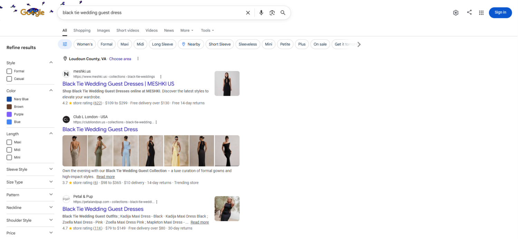
Task: Clear the search box with X icon
Action: click(x=248, y=13)
